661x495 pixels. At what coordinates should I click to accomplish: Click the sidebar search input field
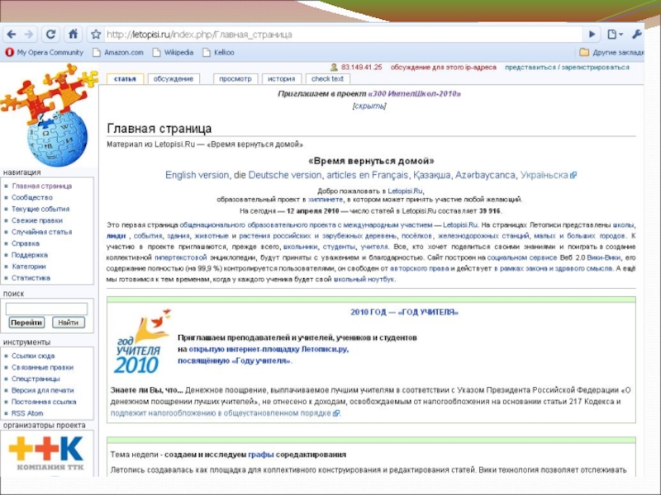point(46,309)
